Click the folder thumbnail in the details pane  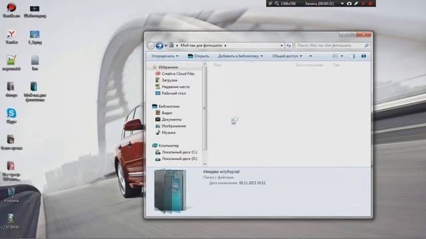170,191
